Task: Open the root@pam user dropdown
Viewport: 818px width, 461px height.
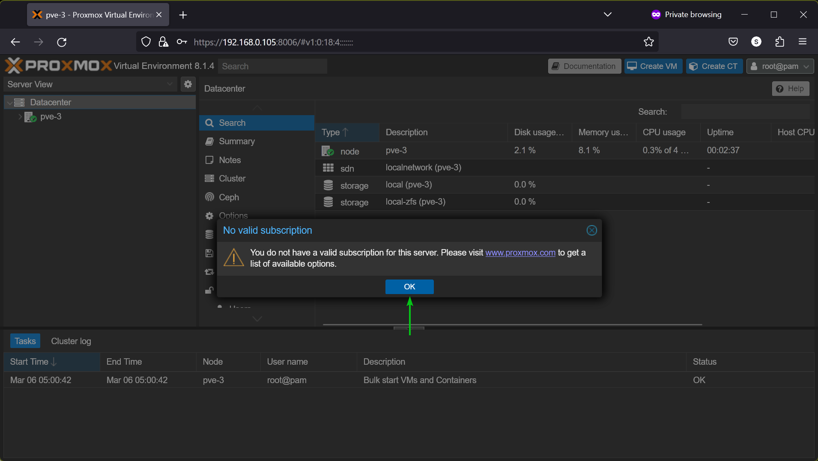Action: coord(780,66)
